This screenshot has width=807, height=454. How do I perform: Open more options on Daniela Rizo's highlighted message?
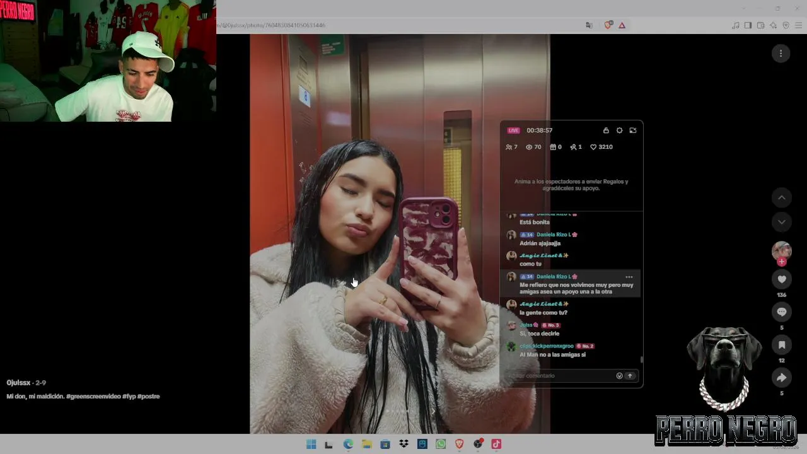[629, 277]
